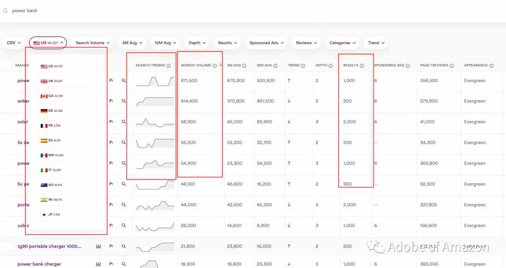
Task: Open the Trend filter button
Action: coord(376,43)
